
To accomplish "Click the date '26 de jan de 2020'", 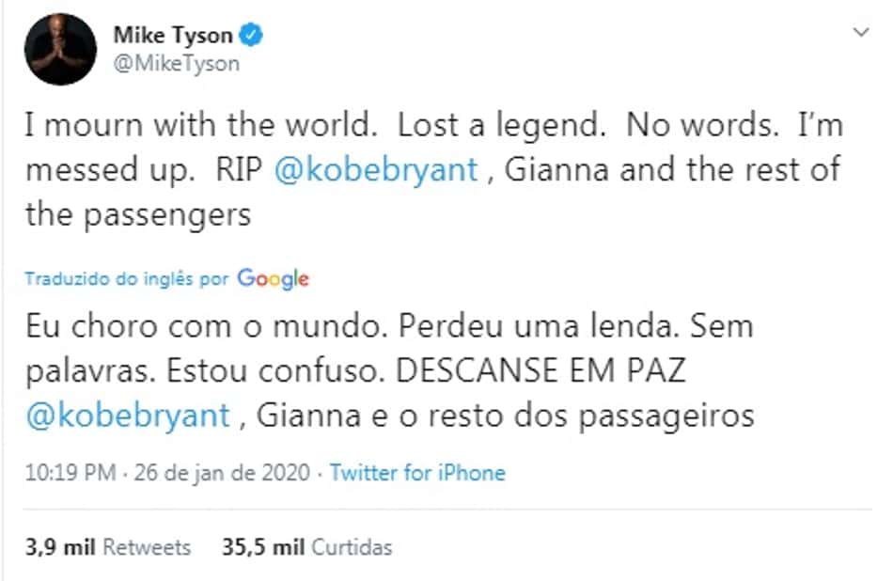I will coord(222,473).
